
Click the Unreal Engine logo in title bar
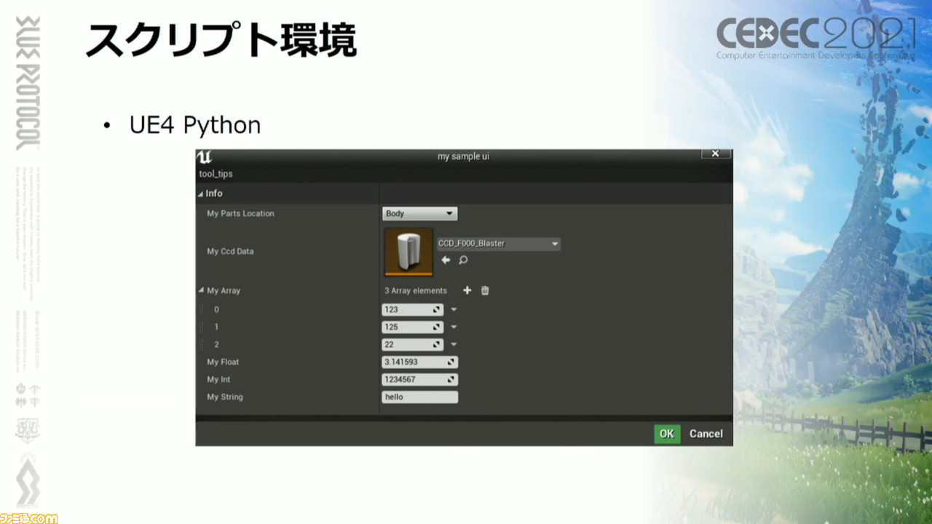click(x=205, y=156)
